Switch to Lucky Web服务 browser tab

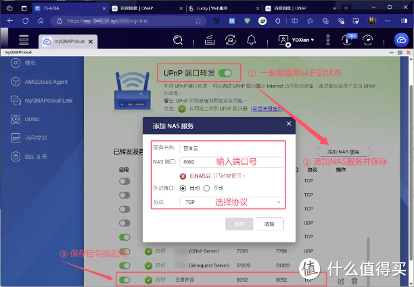[223, 8]
